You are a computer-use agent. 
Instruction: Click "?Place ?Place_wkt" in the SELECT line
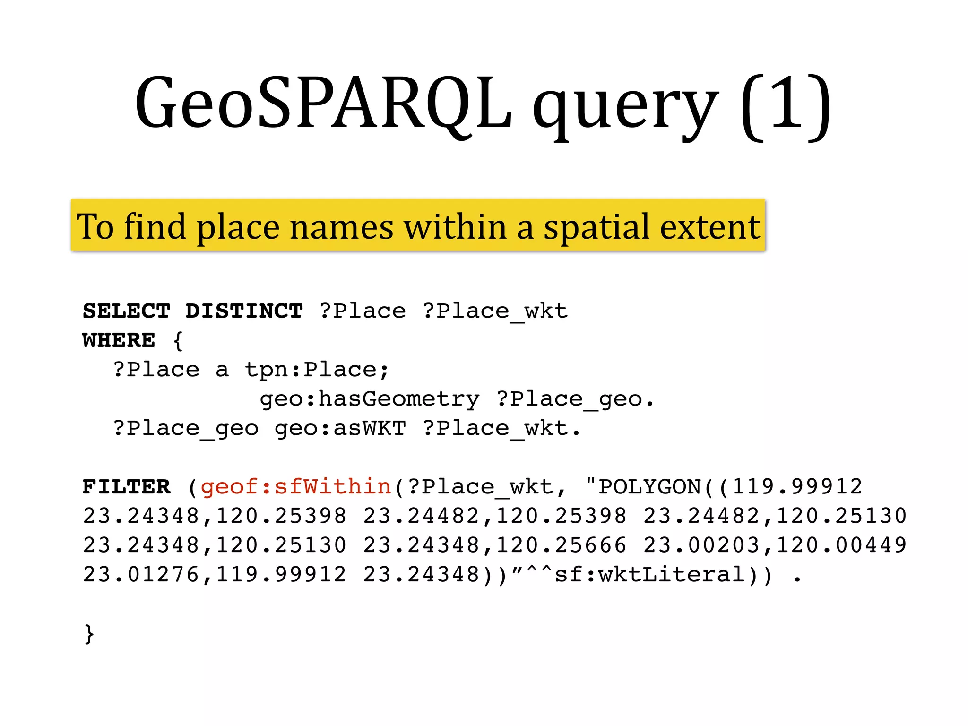coord(443,312)
